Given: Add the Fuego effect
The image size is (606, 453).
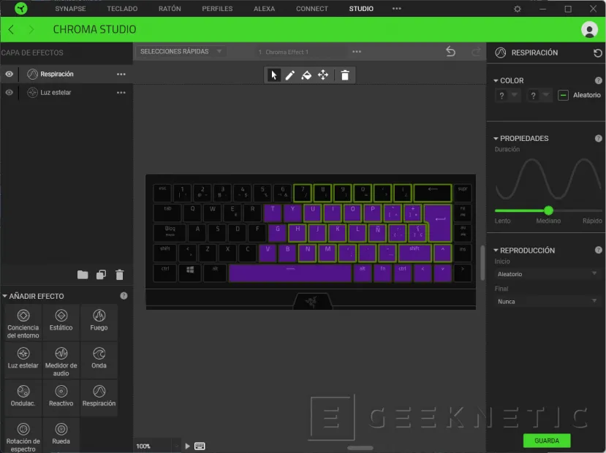Looking at the screenshot, I should (x=99, y=323).
